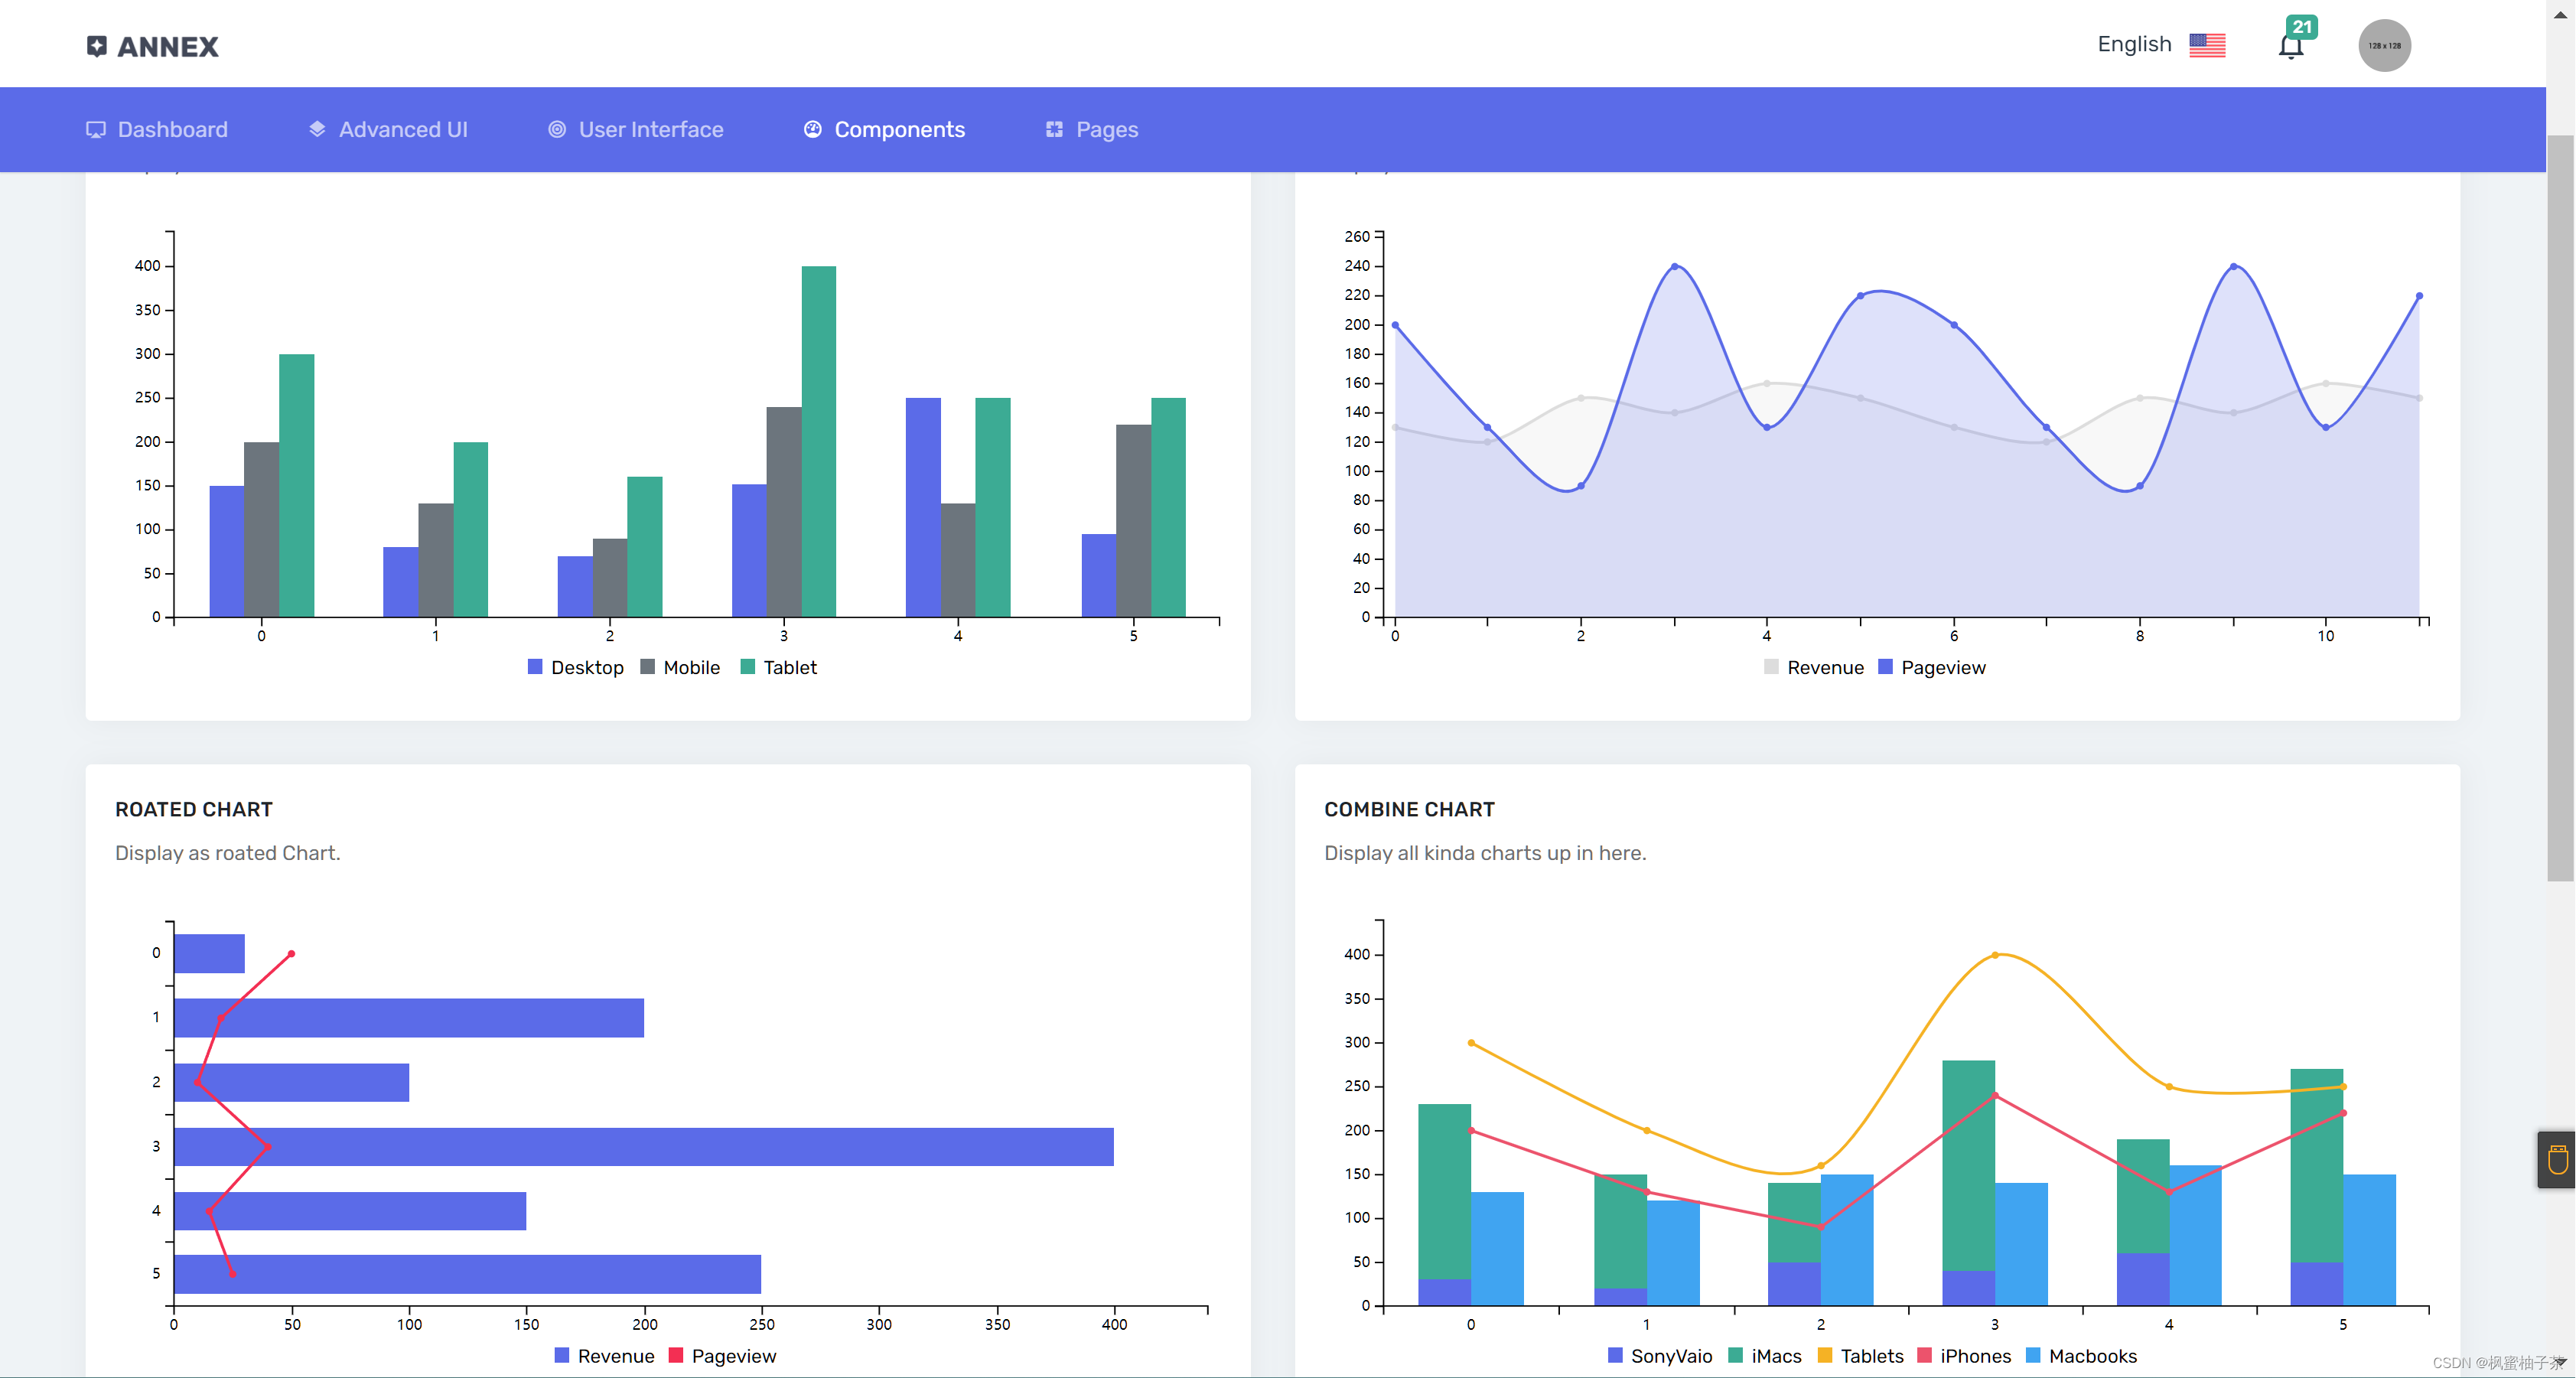
Task: Open the notifications bell icon
Action: 2290,47
